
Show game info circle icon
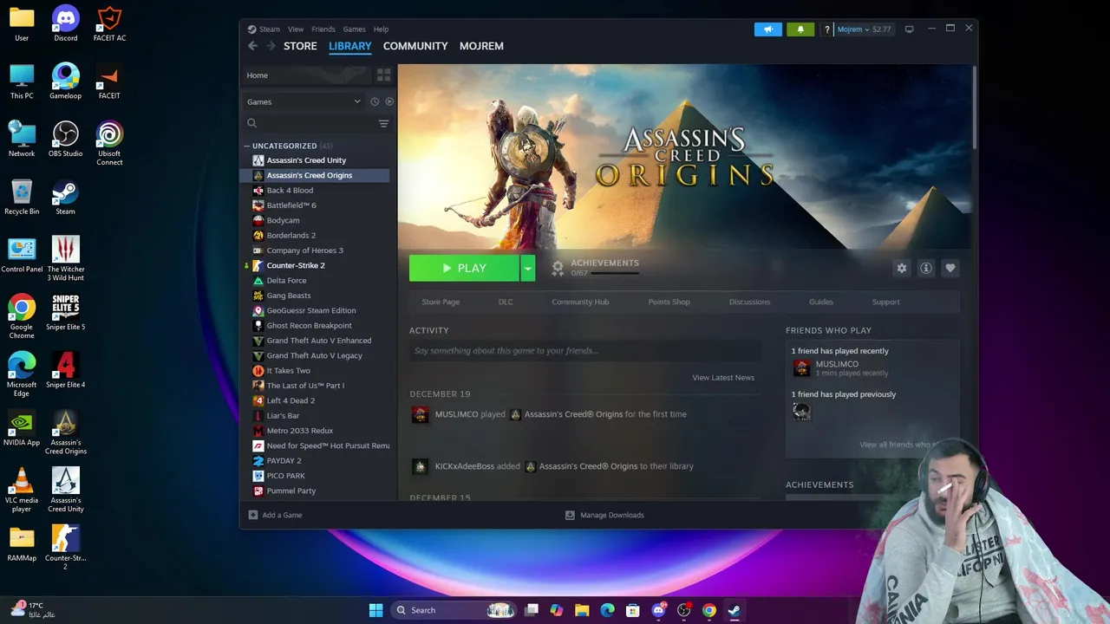click(926, 268)
